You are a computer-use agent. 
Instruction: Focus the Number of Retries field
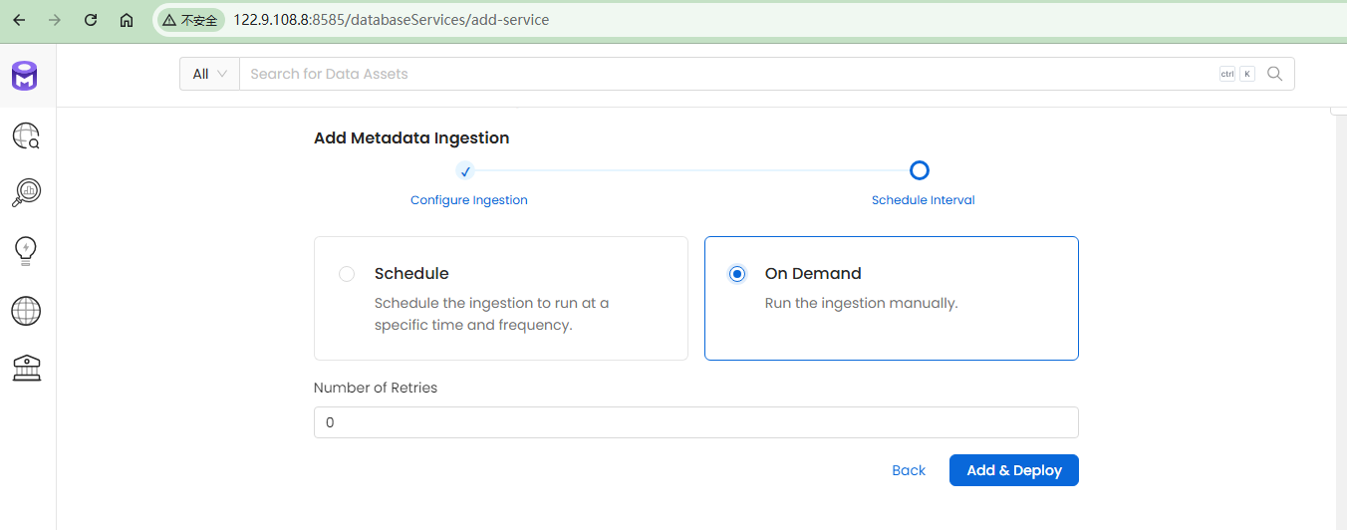pos(695,422)
